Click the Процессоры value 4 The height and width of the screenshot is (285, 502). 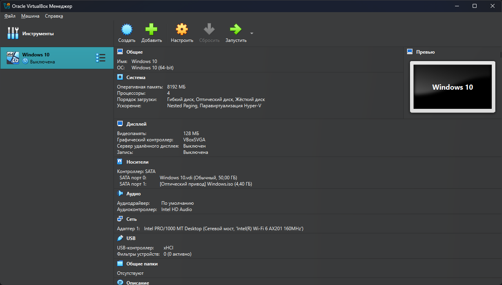point(168,93)
